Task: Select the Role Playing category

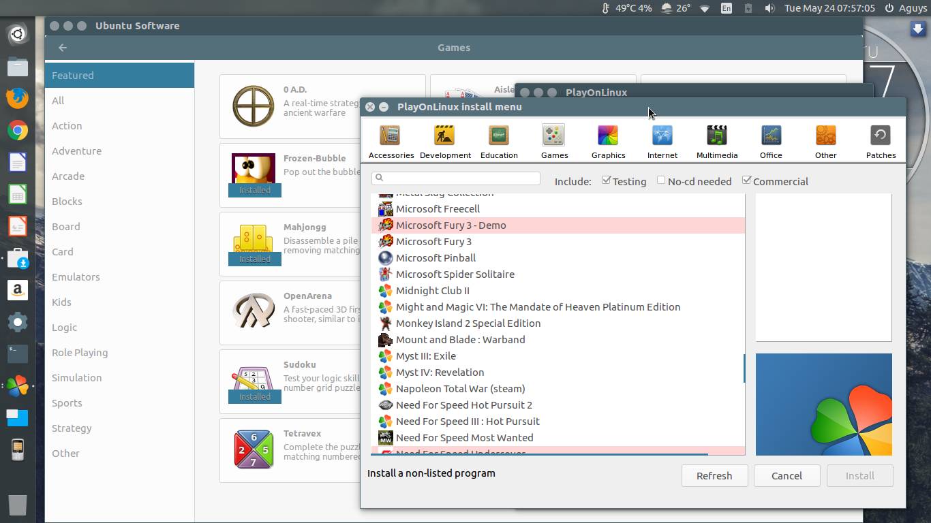Action: pos(119,353)
